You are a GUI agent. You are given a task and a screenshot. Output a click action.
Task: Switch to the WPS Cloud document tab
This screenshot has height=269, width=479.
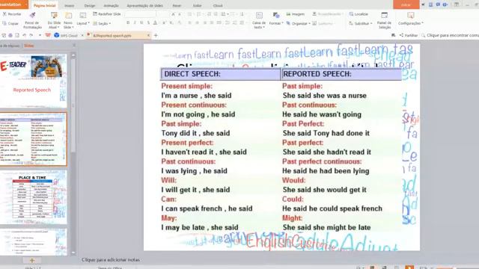point(68,35)
